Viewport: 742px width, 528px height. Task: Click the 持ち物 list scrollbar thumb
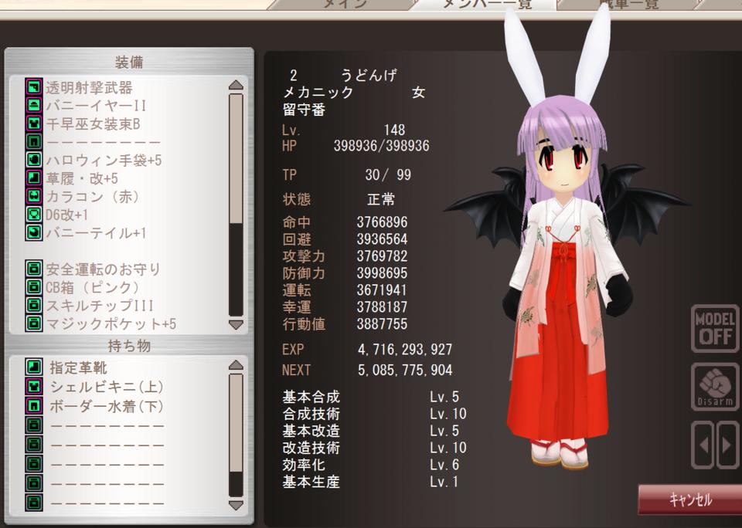(x=236, y=422)
